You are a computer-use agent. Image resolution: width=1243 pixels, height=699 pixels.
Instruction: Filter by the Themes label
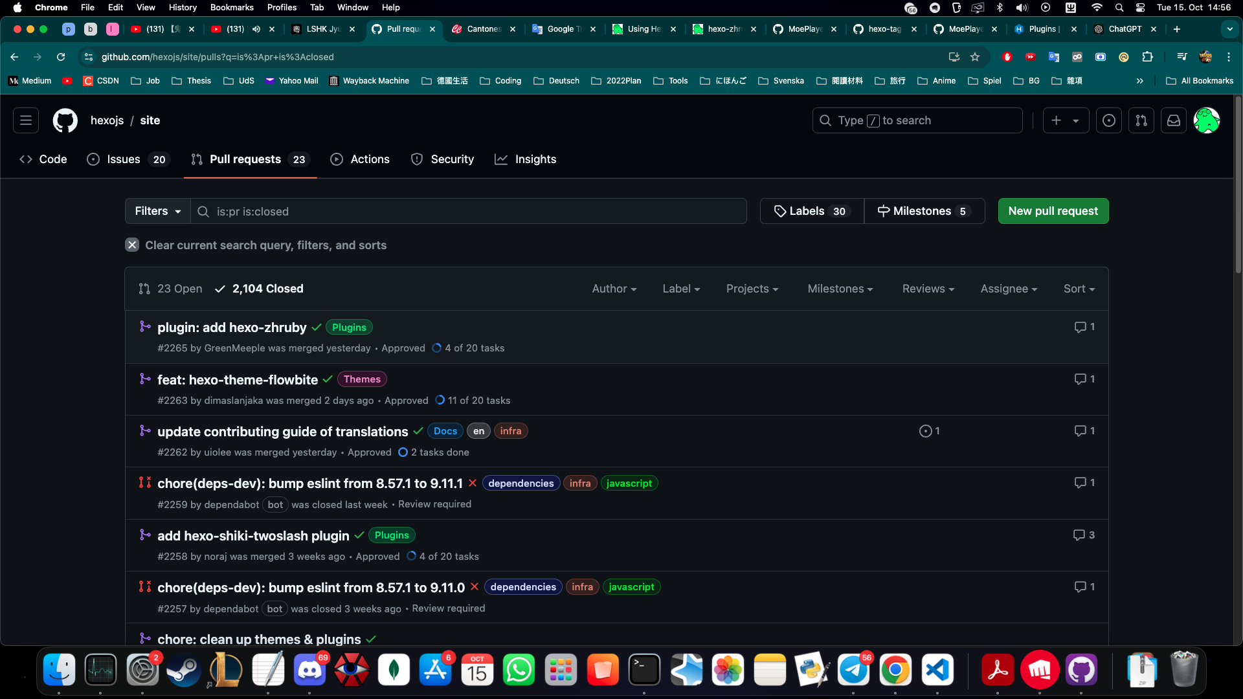point(362,379)
